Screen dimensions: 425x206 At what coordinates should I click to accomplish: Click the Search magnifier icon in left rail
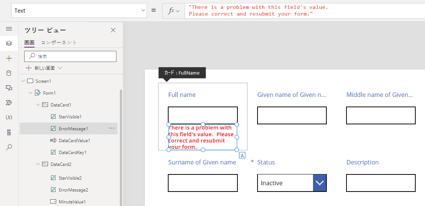(x=9, y=147)
